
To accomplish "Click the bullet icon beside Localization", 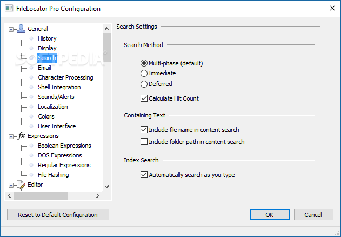I will (31, 107).
